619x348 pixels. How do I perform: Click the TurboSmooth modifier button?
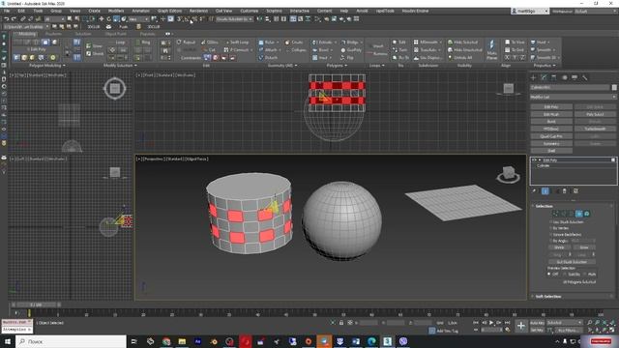click(x=595, y=129)
